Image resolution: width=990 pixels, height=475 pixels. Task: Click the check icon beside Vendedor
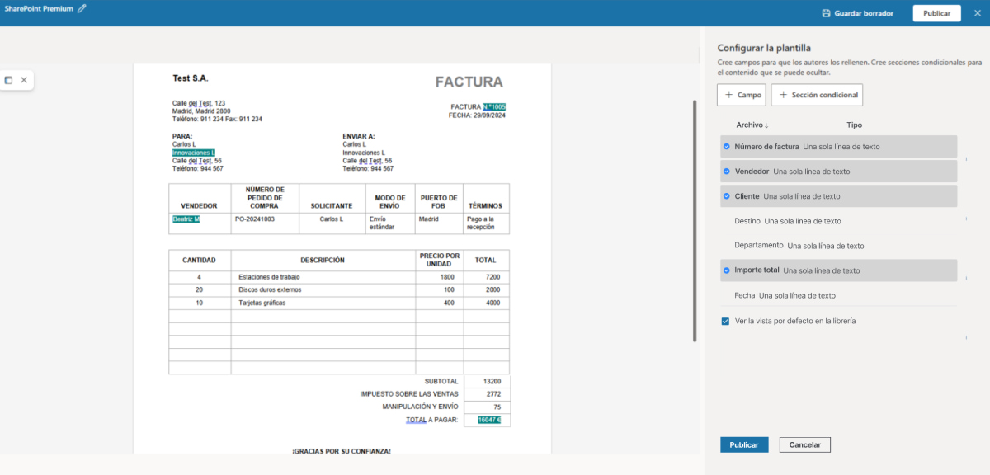click(x=726, y=172)
